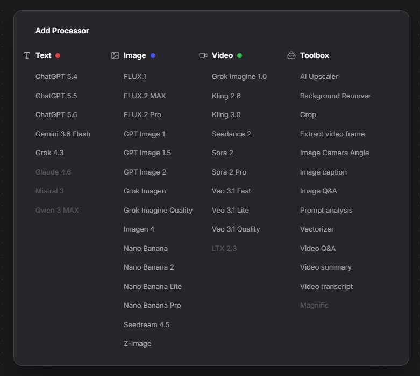The width and height of the screenshot is (420, 376).
Task: Click the Video category heading
Action: (x=222, y=55)
